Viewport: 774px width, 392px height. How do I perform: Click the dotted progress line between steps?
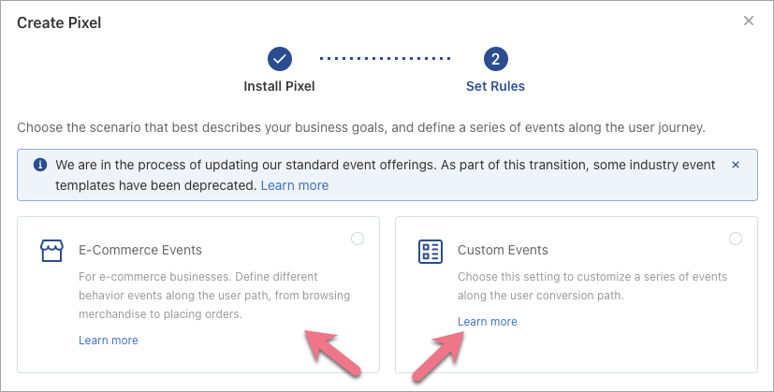386,59
